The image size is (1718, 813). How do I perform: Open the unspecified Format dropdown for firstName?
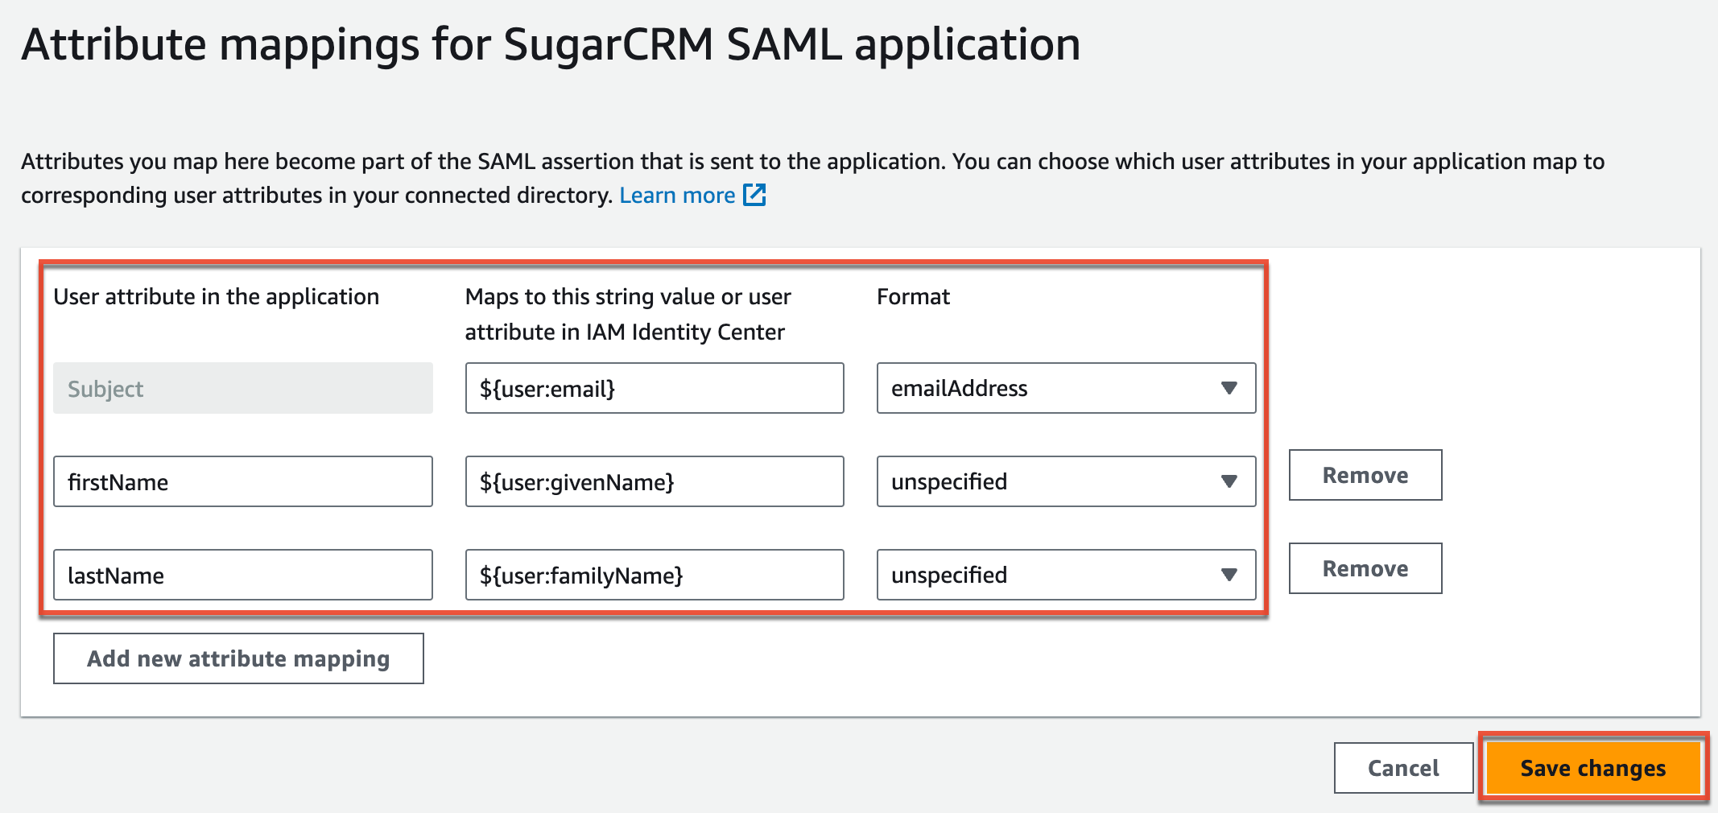click(1064, 481)
